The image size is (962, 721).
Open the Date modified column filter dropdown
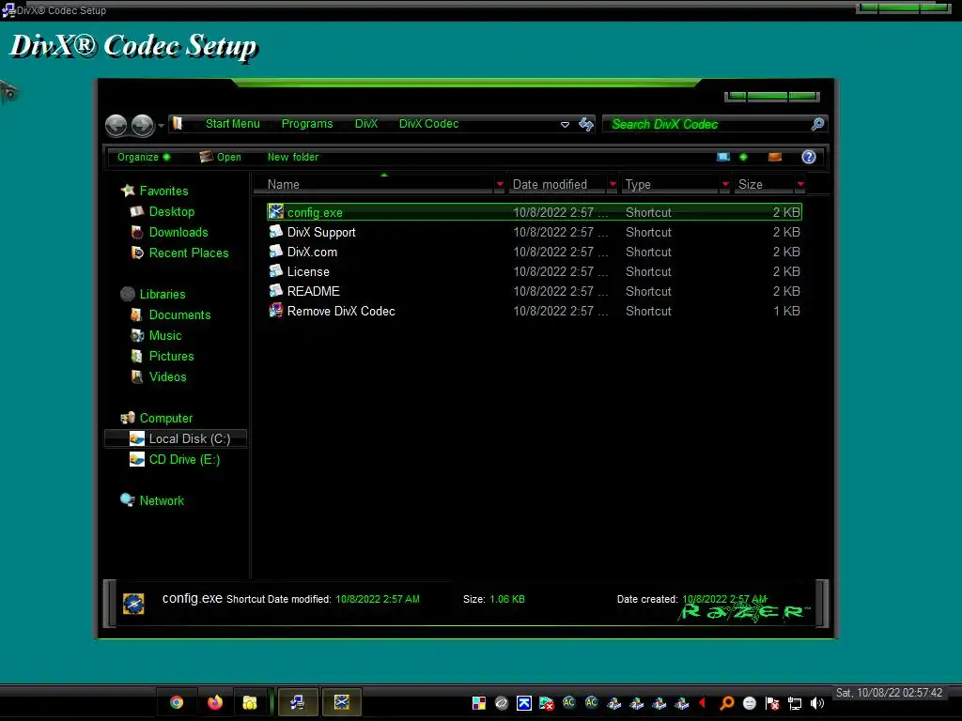[x=613, y=184]
